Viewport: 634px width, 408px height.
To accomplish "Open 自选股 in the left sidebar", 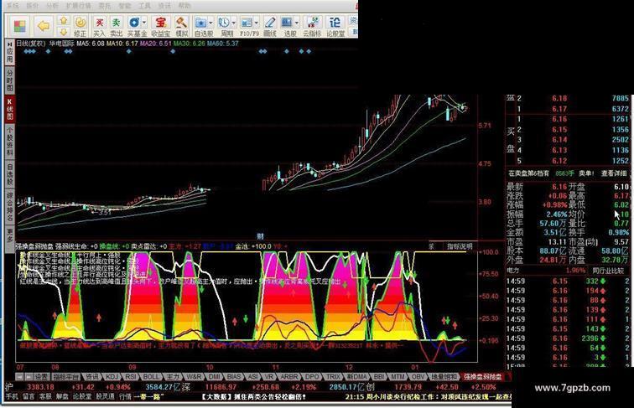I will (x=10, y=174).
